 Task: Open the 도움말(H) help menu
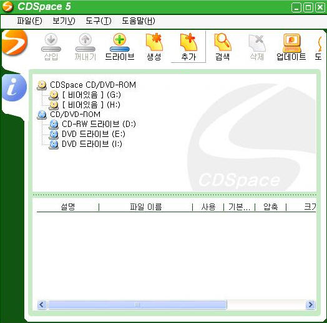click(139, 21)
